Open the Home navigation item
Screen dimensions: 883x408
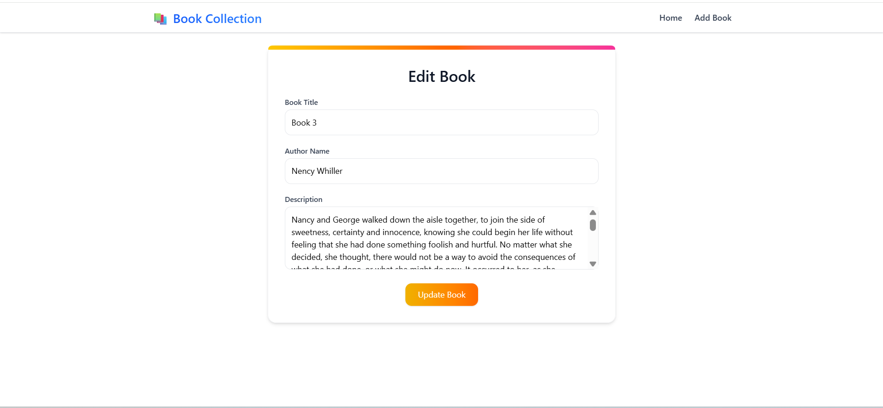(670, 17)
